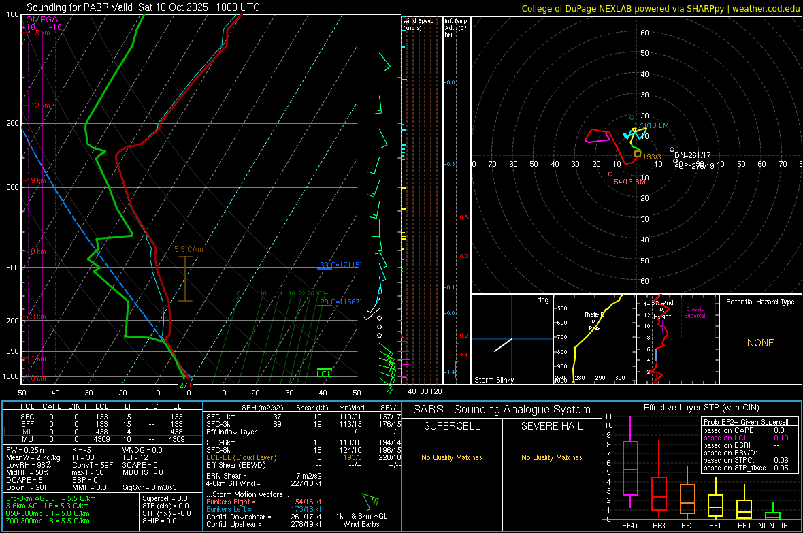803x533 pixels.
Task: Click the 'Corfidi Downshear' row
Action: point(264,517)
